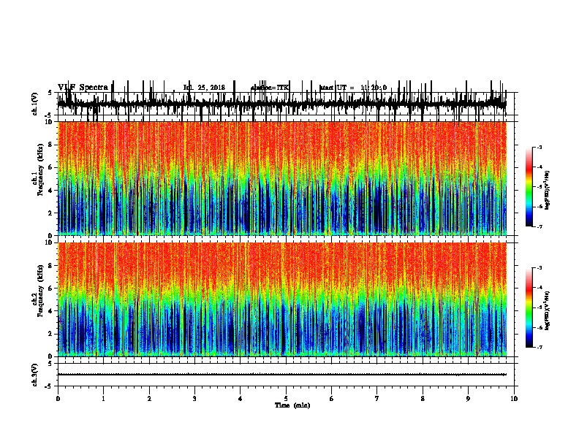Screen dimensions: 579x447
Task: Select the ch.3(V) waveform axis label
Action: tap(35, 375)
